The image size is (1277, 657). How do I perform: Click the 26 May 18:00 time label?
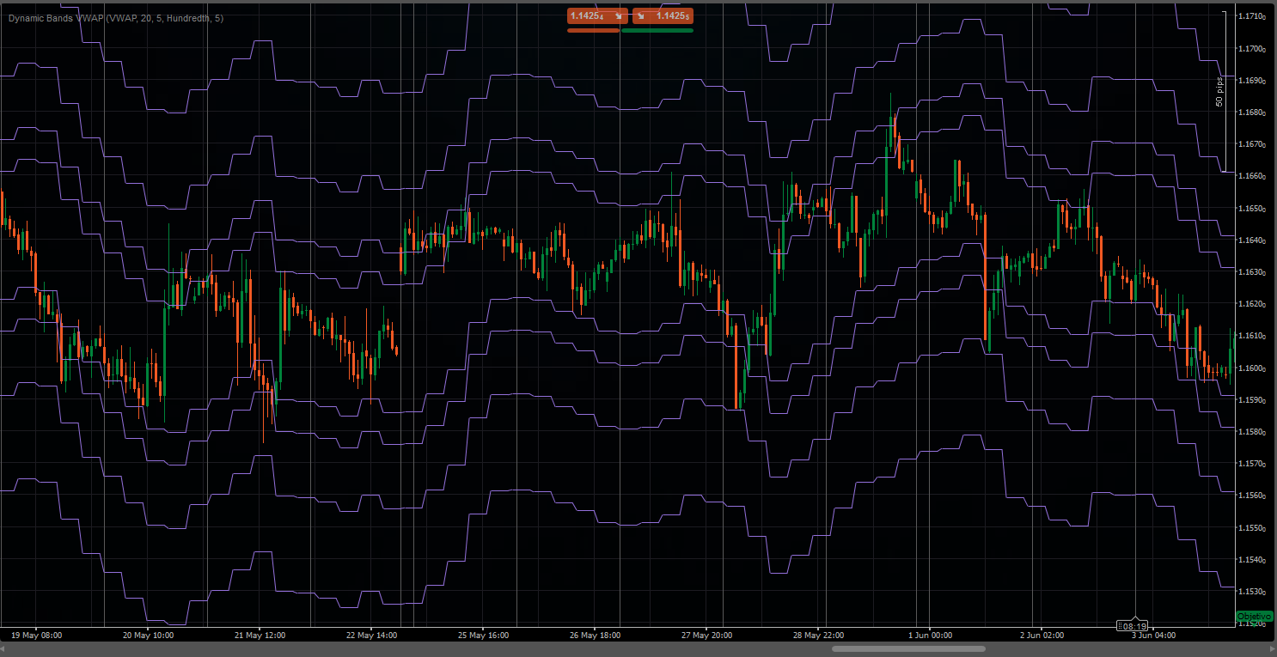coord(595,636)
